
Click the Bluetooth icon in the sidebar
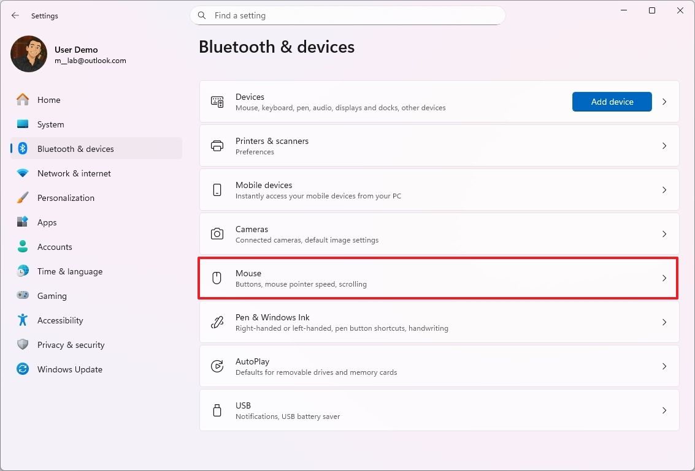click(x=23, y=148)
